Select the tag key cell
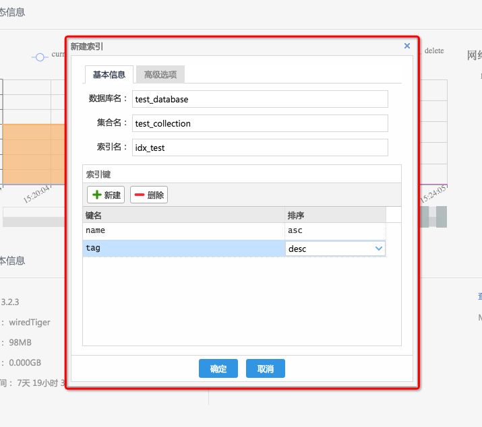Image resolution: width=482 pixels, height=427 pixels. [x=183, y=249]
